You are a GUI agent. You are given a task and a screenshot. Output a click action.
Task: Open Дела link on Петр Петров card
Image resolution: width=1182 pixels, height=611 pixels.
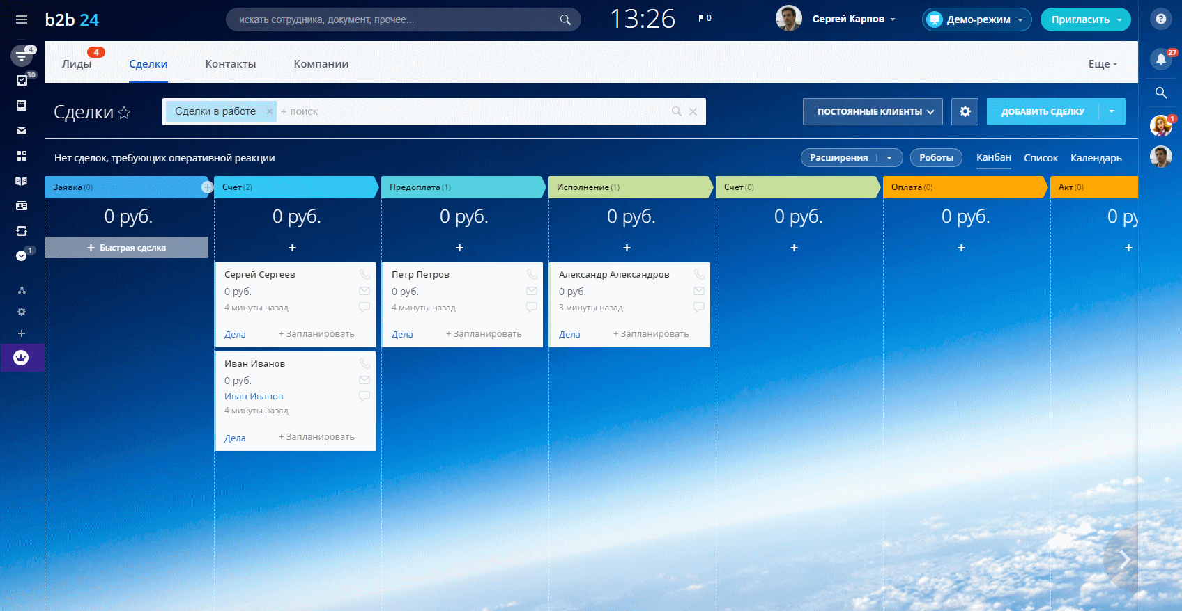click(402, 334)
